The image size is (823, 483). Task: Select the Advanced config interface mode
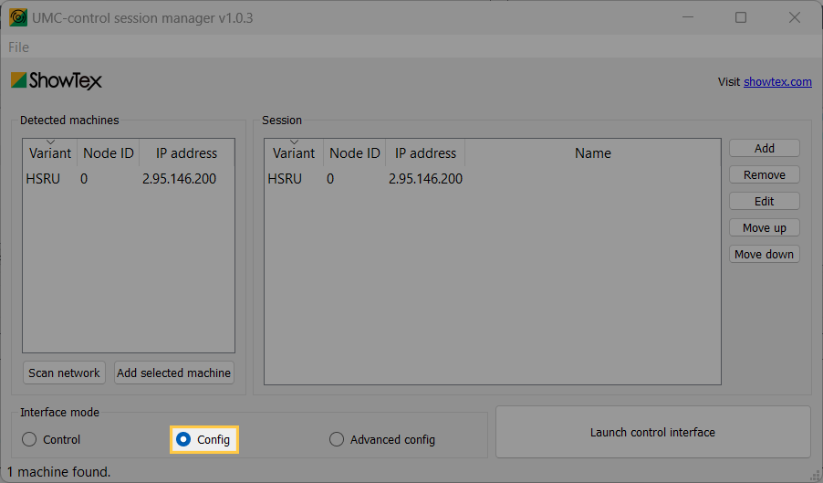click(337, 440)
